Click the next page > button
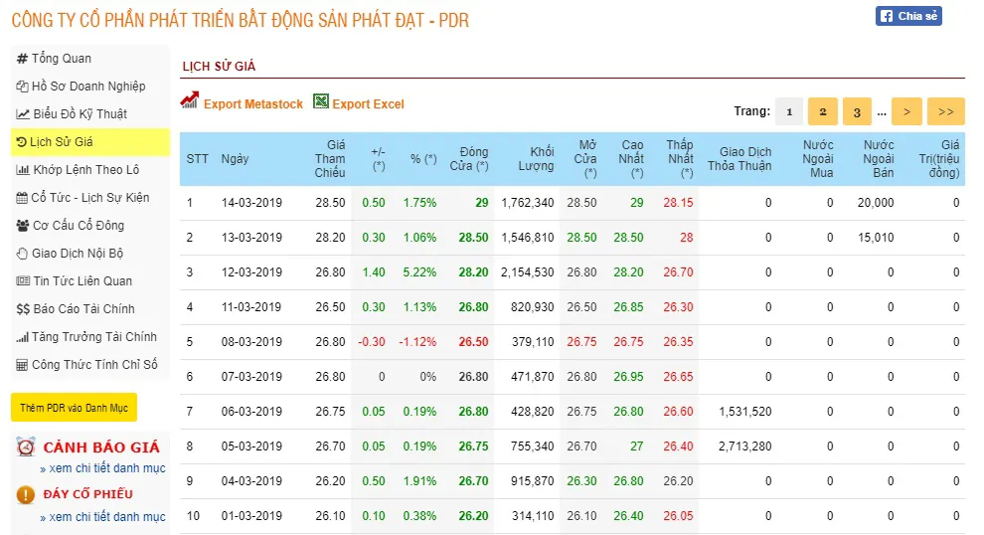The width and height of the screenshot is (984, 535). coord(906,111)
